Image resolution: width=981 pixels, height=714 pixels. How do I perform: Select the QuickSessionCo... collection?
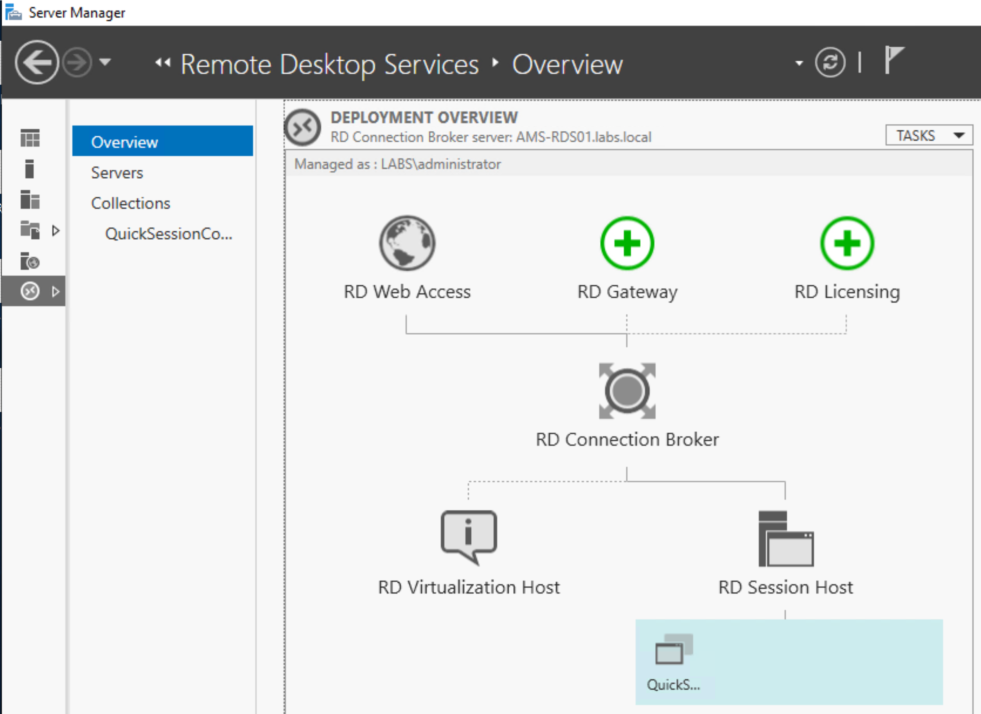pos(169,234)
